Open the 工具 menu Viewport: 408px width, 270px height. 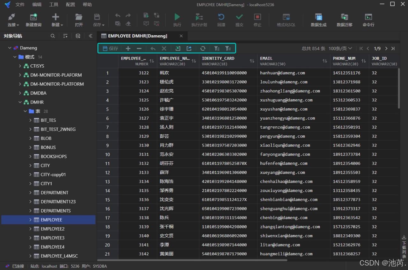click(x=54, y=4)
